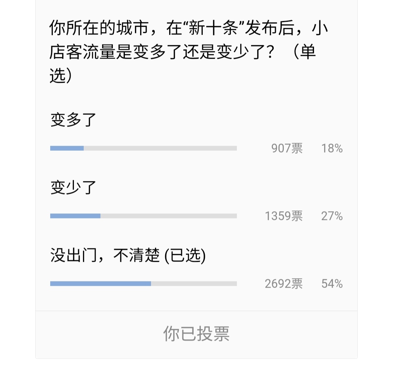
Task: Click the 2692票 vote count
Action: pyautogui.click(x=284, y=283)
